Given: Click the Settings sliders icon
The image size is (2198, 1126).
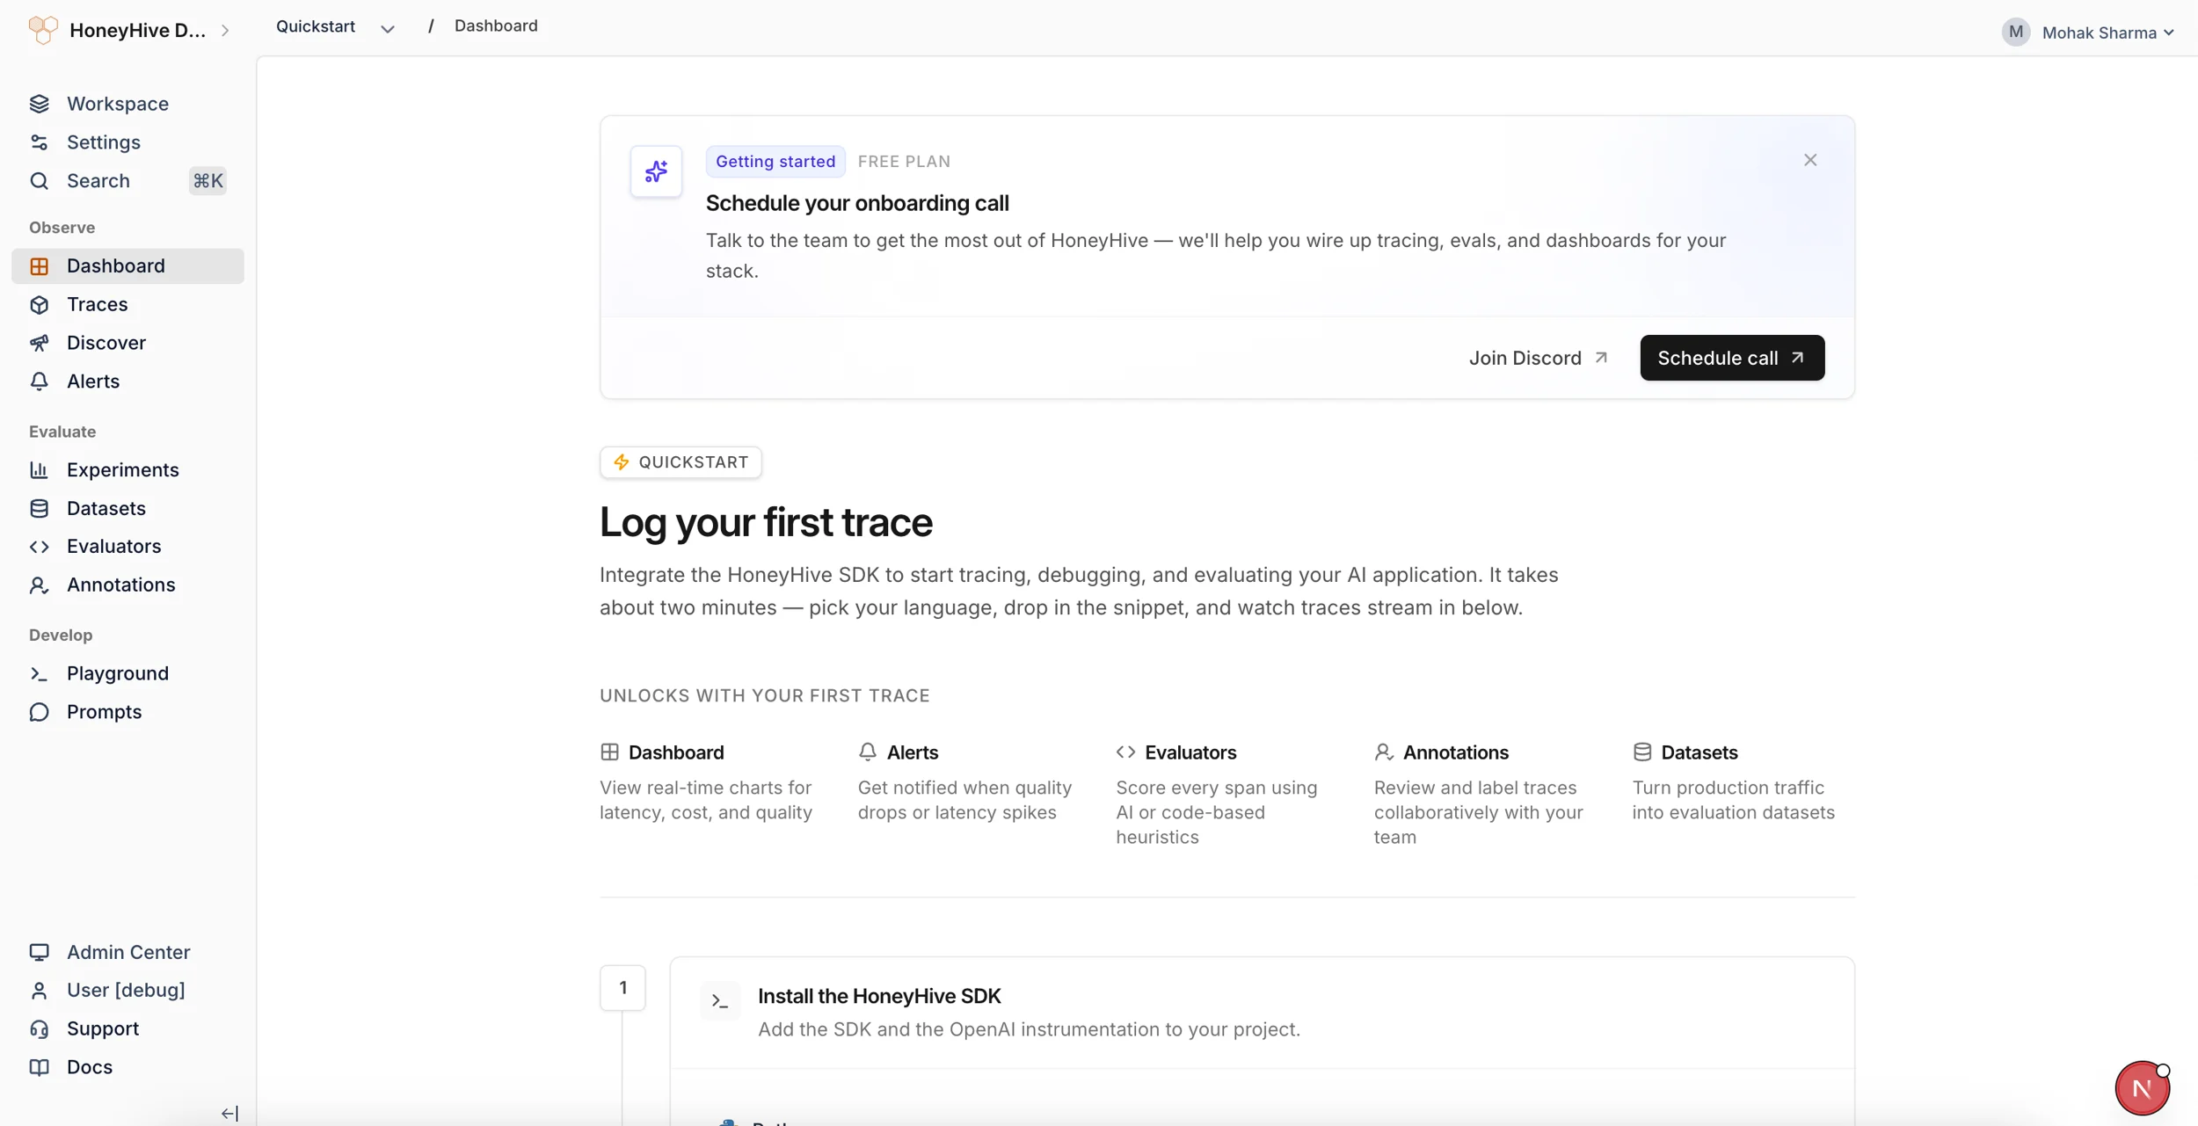Looking at the screenshot, I should click(40, 142).
